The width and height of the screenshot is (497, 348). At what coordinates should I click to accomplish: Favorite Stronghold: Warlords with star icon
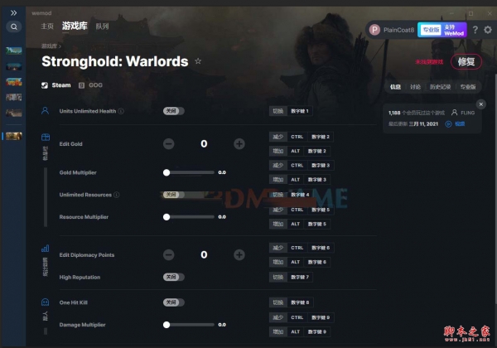point(198,61)
